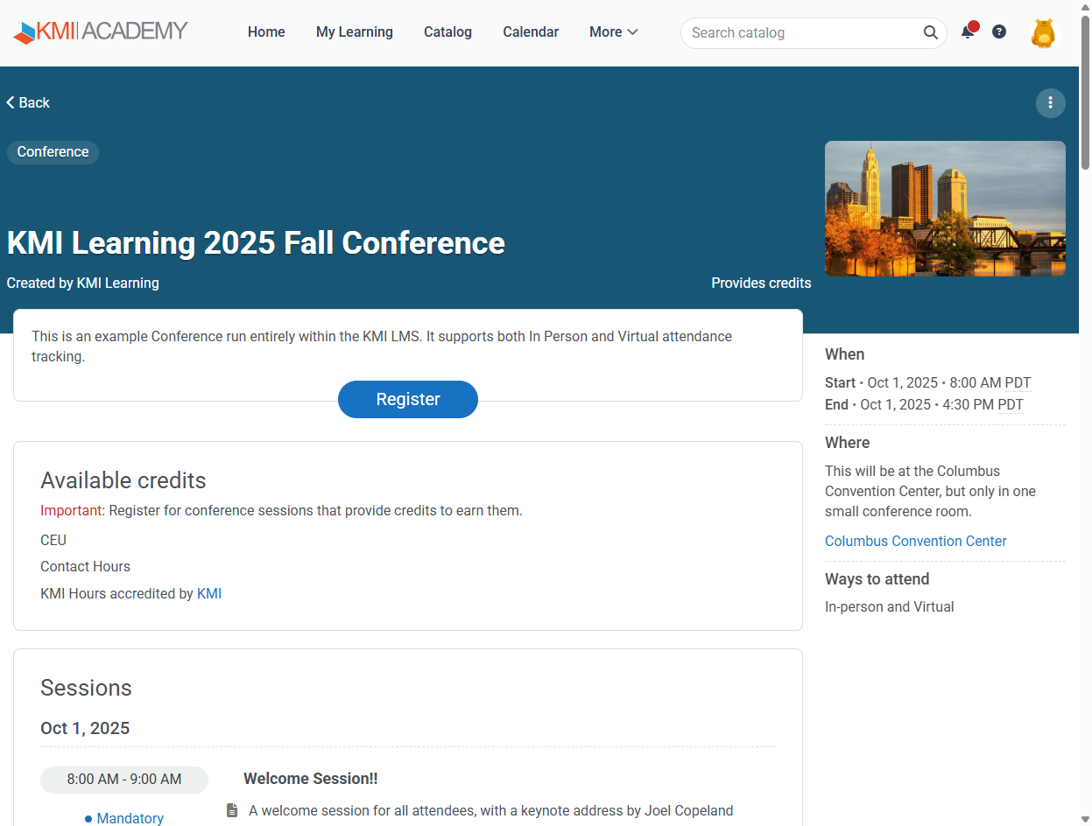The image size is (1092, 826).
Task: Expand the More navigation dropdown
Action: pos(613,32)
